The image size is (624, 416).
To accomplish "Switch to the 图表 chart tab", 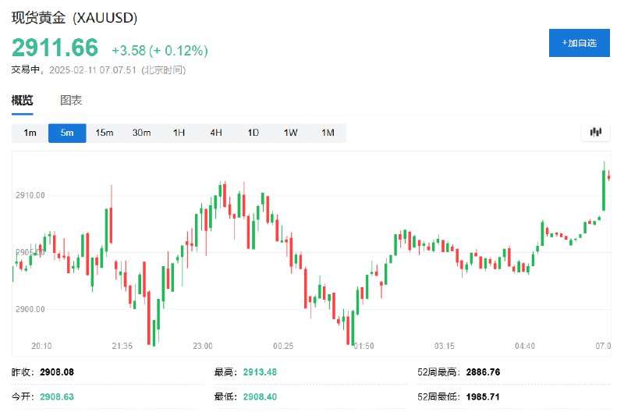I will [x=71, y=101].
